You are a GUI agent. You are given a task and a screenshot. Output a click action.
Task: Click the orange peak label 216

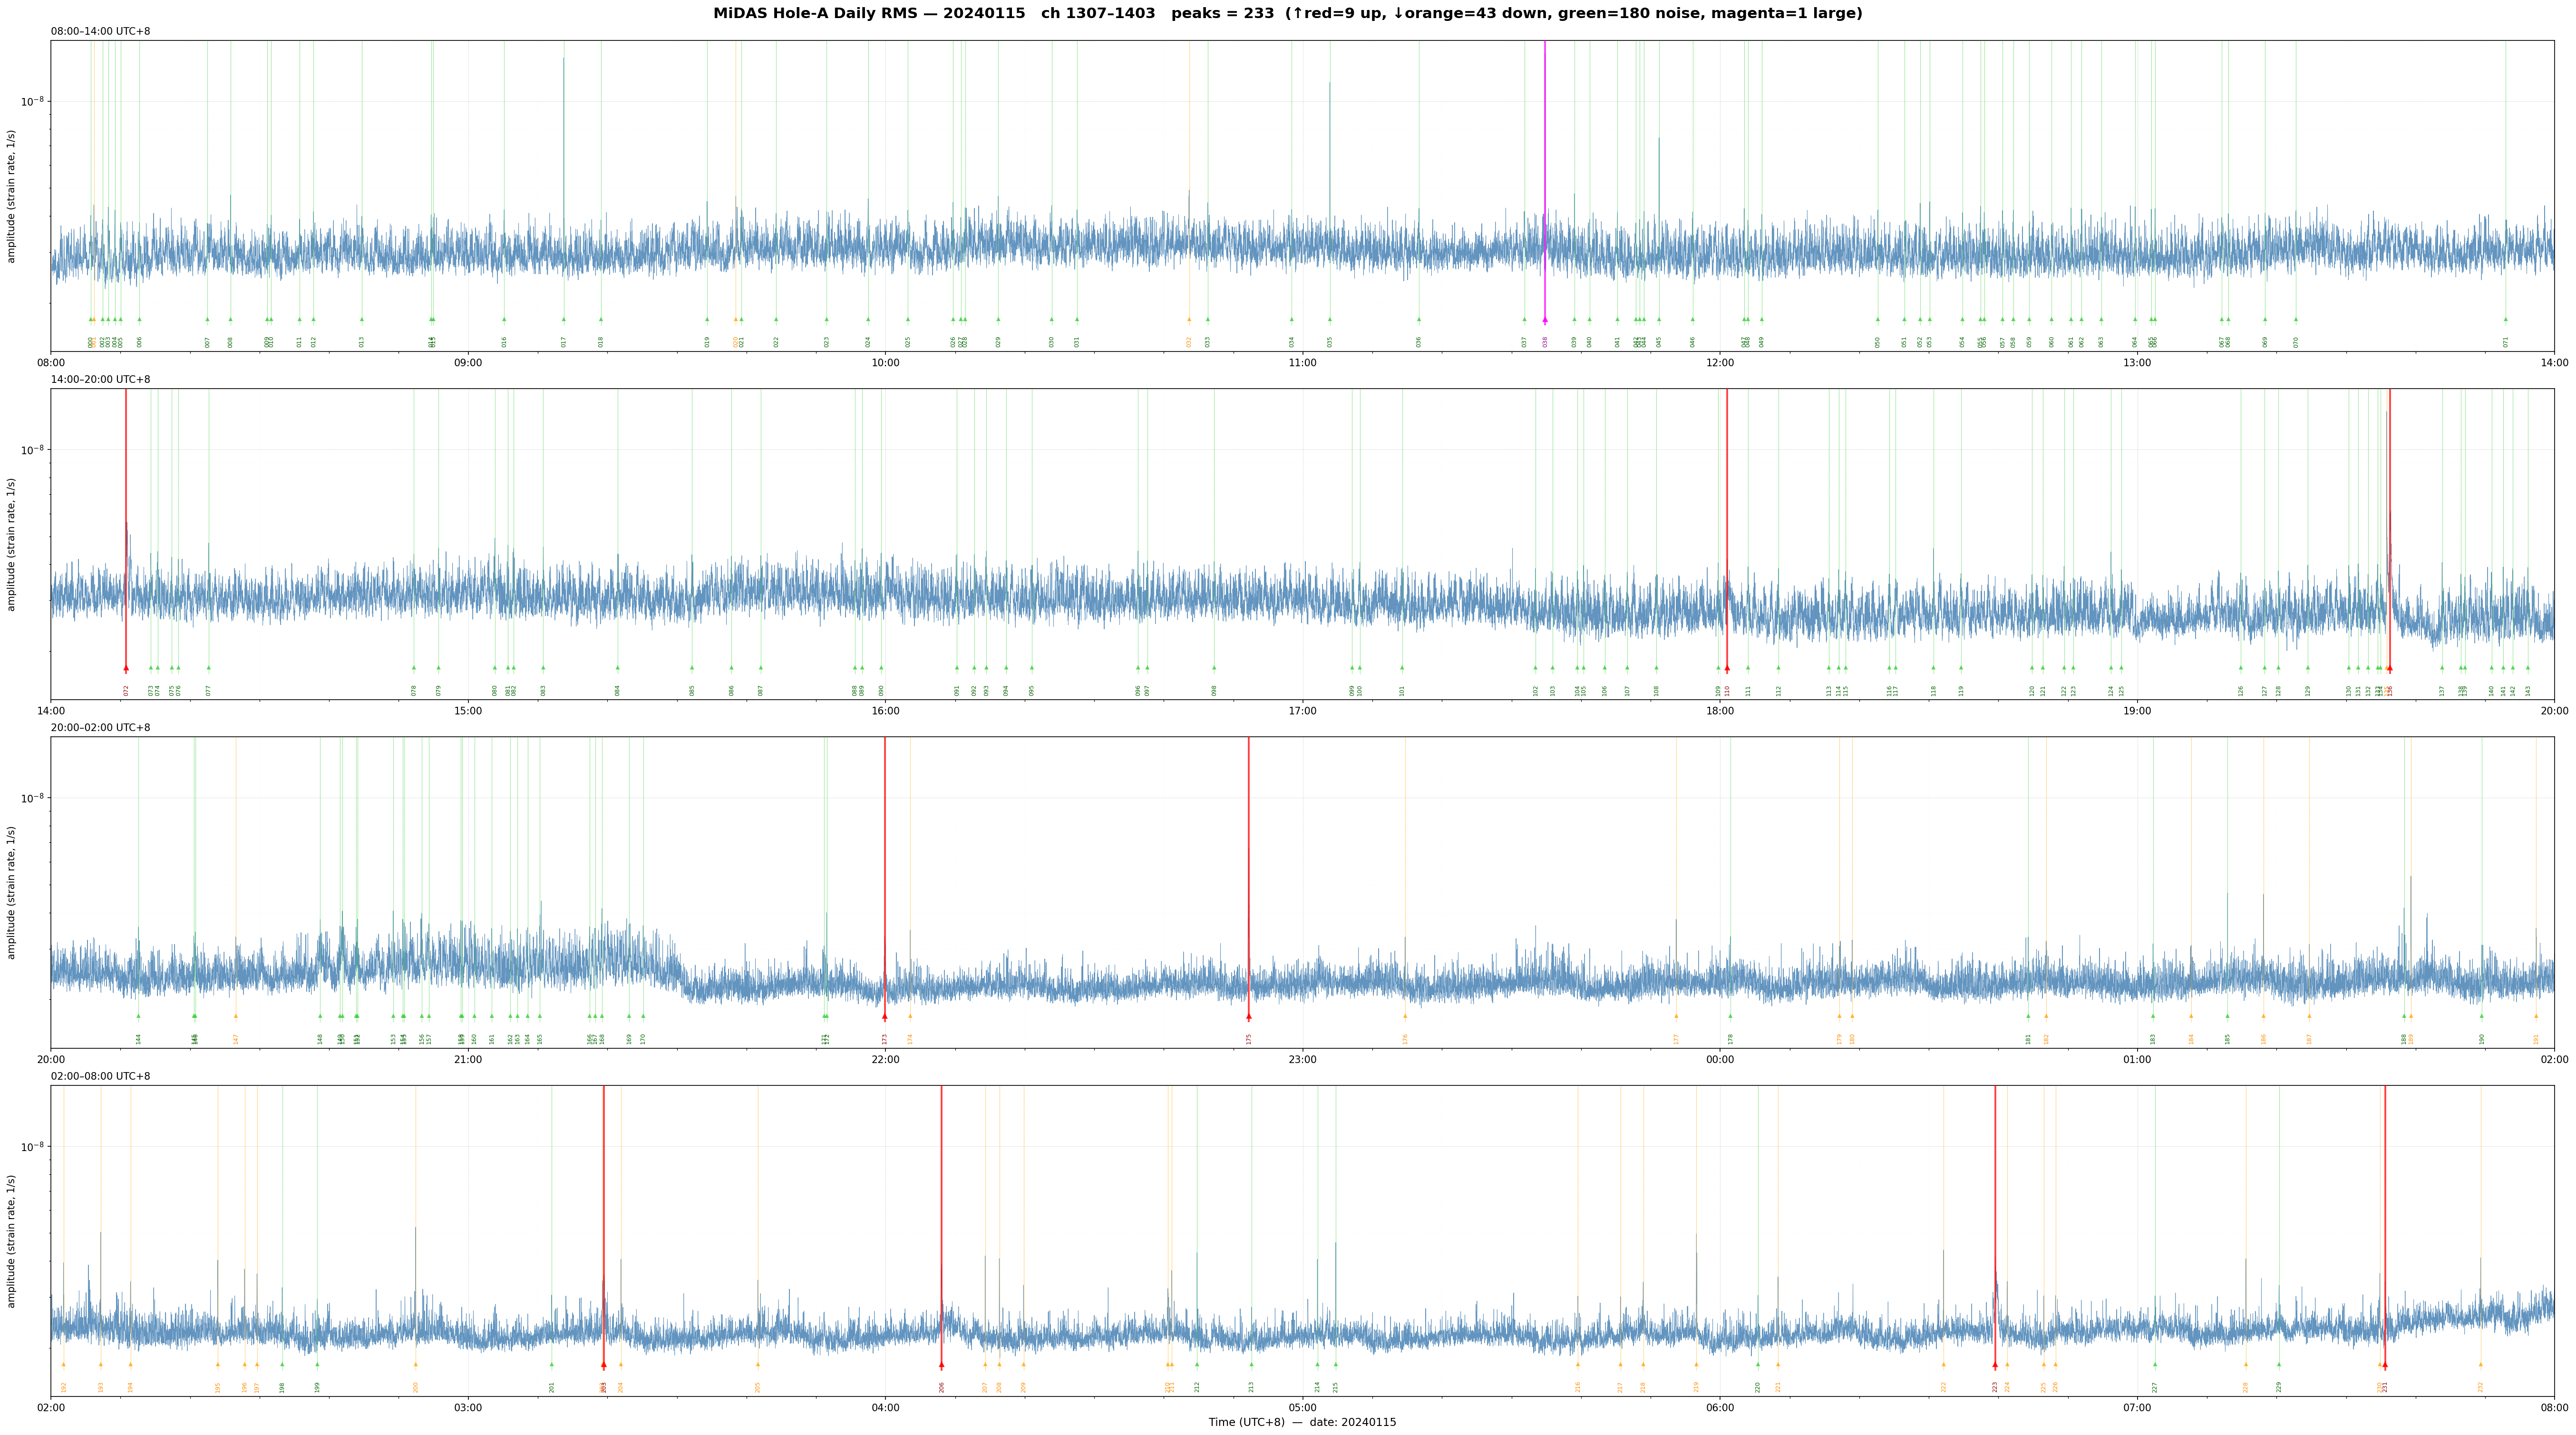[x=1578, y=1387]
